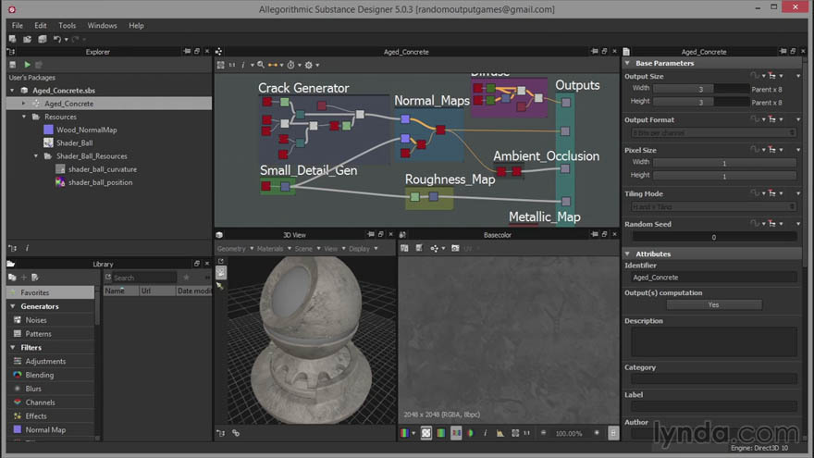Click the RGB channels icon in Basecolor bottom bar
The height and width of the screenshot is (458, 814).
[405, 433]
